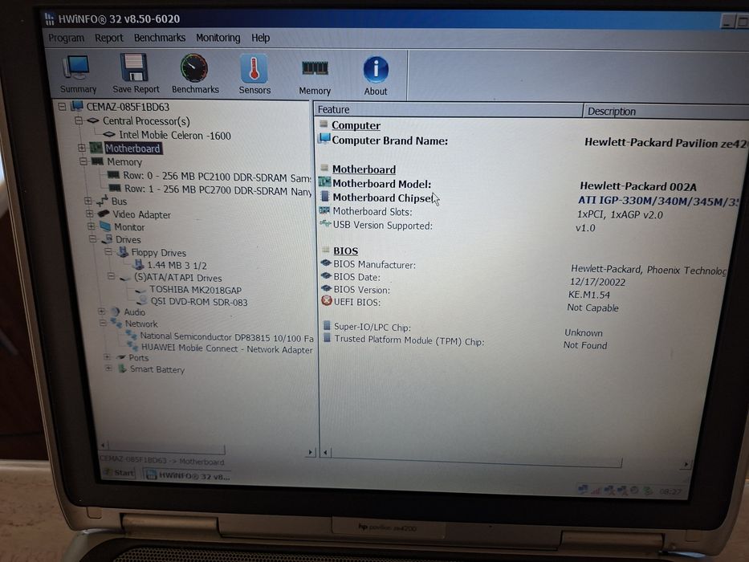Select the 1.44 MB 3 1/2 floppy
The image size is (749, 562).
(177, 265)
